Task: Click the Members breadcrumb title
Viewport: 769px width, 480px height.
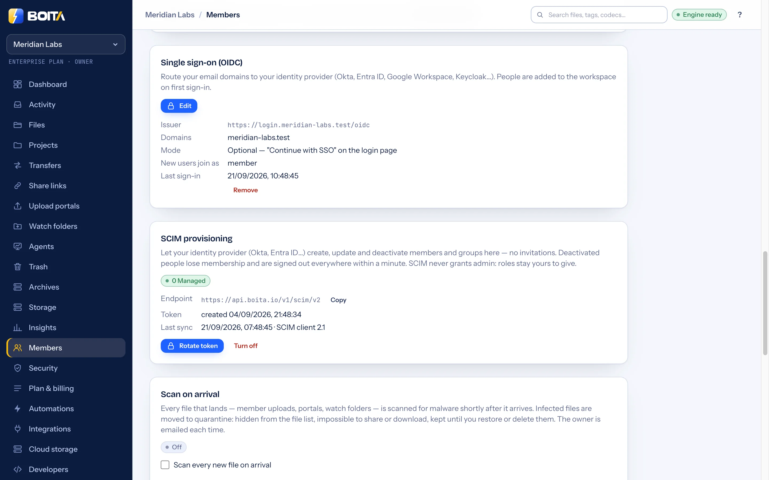Action: tap(223, 15)
